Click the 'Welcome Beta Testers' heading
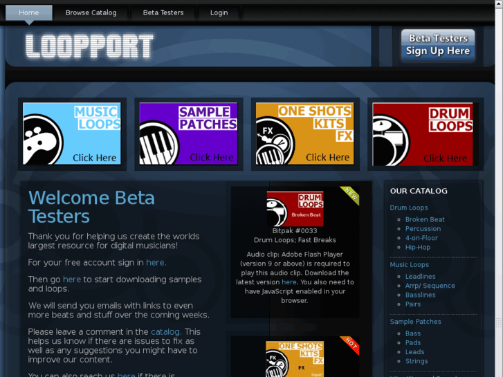Image resolution: width=503 pixels, height=377 pixels. [91, 207]
